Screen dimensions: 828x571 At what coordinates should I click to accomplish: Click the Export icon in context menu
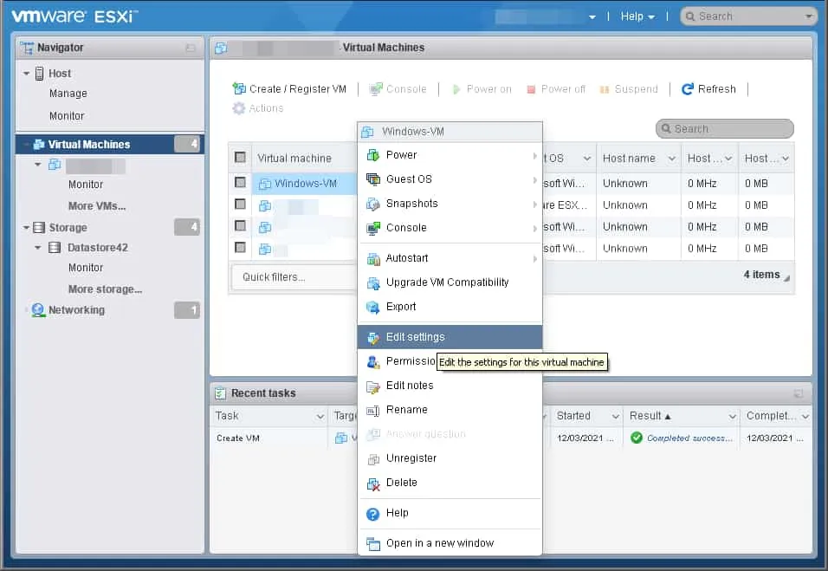(373, 307)
